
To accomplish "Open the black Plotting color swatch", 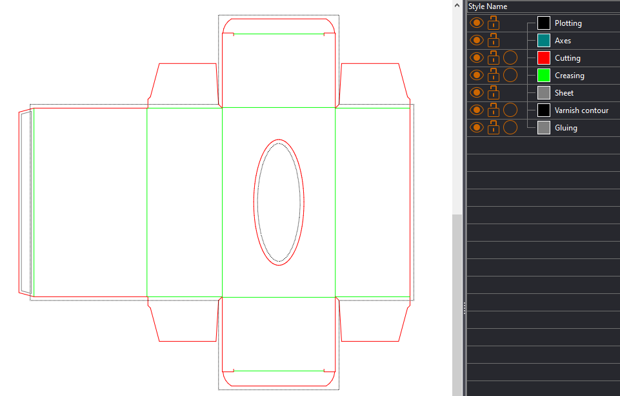I will click(x=544, y=23).
